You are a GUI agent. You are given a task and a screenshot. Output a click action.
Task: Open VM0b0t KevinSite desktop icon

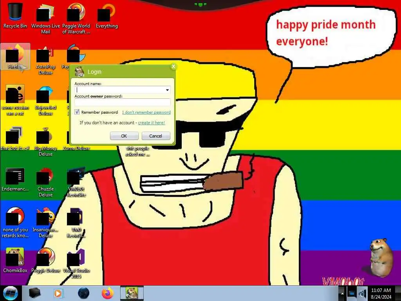coord(76,182)
